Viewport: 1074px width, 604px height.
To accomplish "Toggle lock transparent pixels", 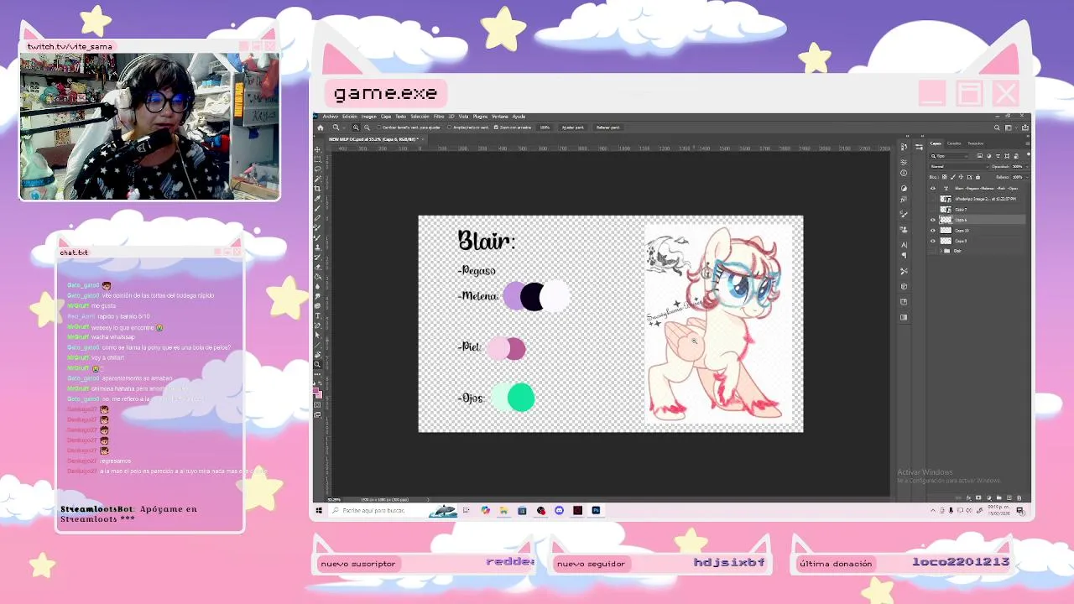I will point(945,177).
